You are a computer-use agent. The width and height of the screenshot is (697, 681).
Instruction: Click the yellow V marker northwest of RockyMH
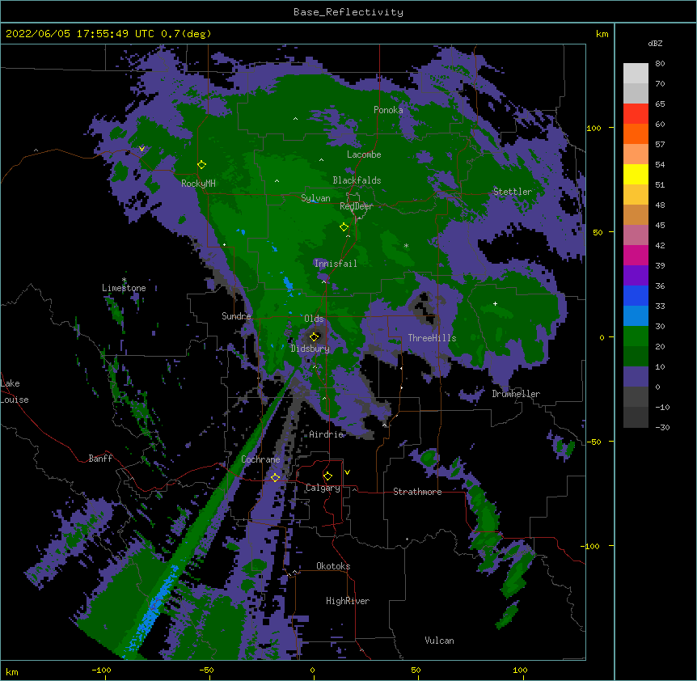142,149
